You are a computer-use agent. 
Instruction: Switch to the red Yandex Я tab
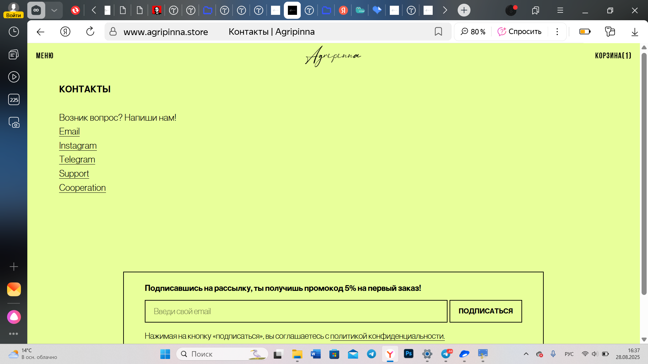point(343,10)
